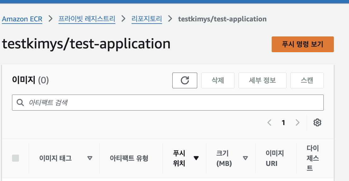Click the 이미지 (0) heading
This screenshot has height=181, width=349.
(x=30, y=80)
